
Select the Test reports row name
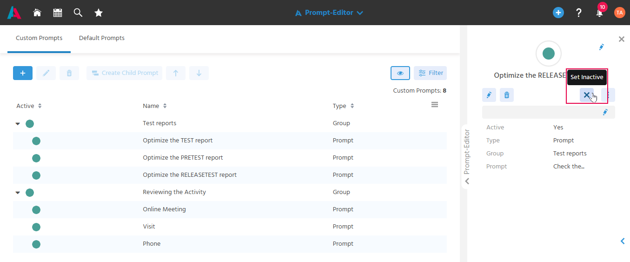tap(159, 123)
